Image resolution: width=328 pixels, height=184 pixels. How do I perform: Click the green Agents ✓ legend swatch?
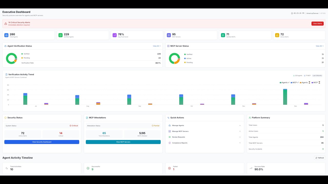[x=281, y=83]
